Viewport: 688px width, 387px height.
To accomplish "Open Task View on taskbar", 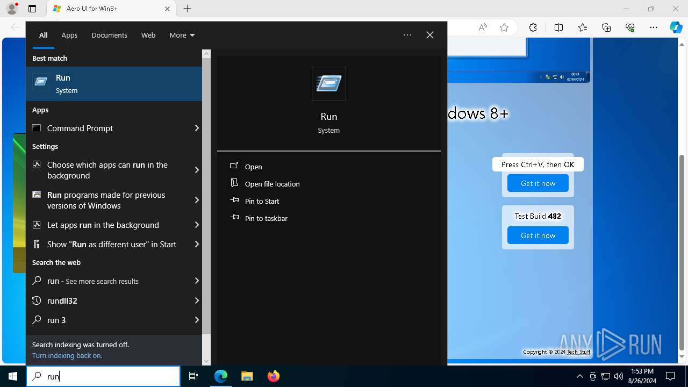I will coord(193,376).
